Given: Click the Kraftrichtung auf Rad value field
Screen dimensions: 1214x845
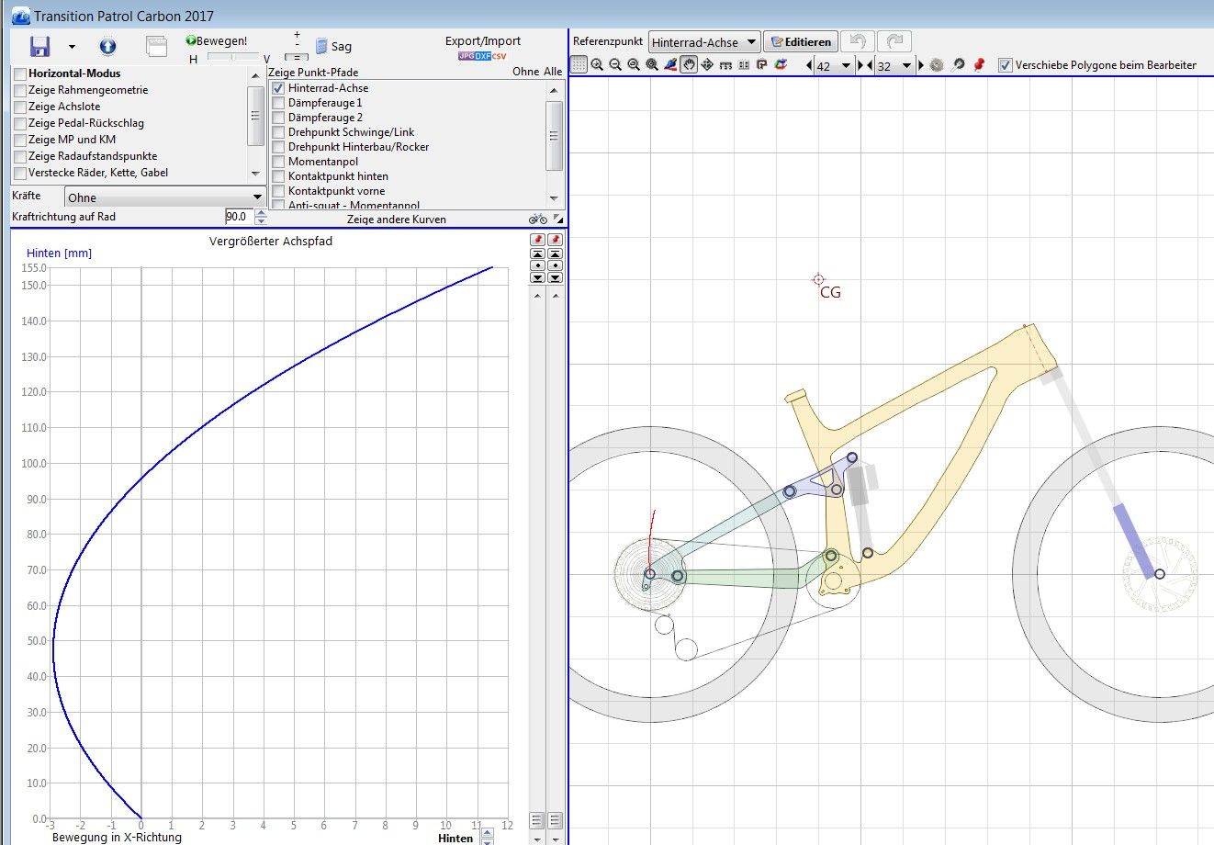Looking at the screenshot, I should 238,217.
